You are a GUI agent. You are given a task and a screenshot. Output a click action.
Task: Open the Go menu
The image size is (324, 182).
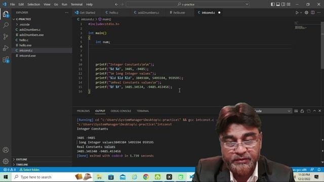point(56,5)
